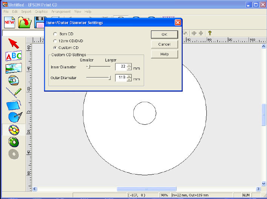This screenshot has width=267, height=199.
Task: Click the vertical alignment arrows icon
Action: click(201, 33)
